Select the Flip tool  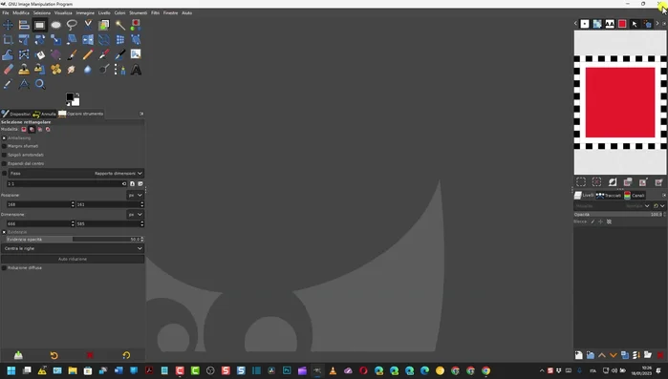[x=88, y=40]
